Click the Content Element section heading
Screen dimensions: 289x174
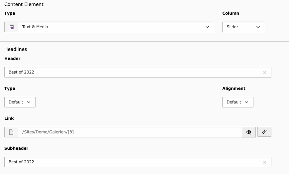pos(24,4)
